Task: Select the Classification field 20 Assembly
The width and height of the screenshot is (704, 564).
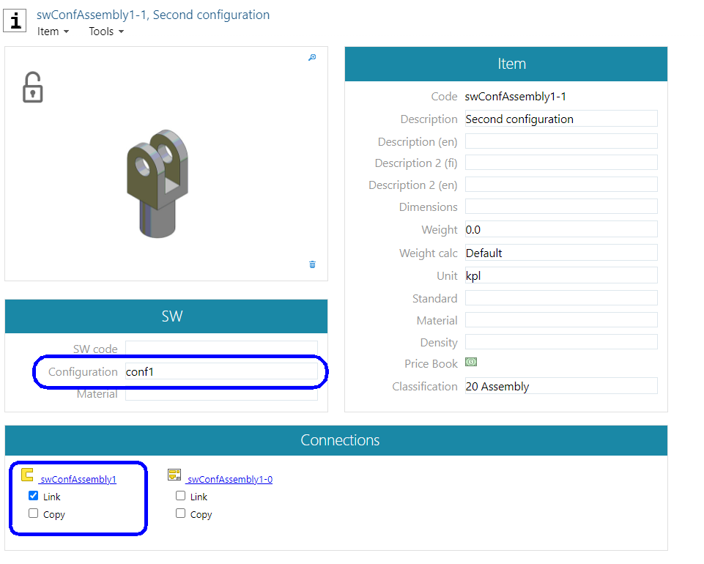Action: (x=560, y=386)
